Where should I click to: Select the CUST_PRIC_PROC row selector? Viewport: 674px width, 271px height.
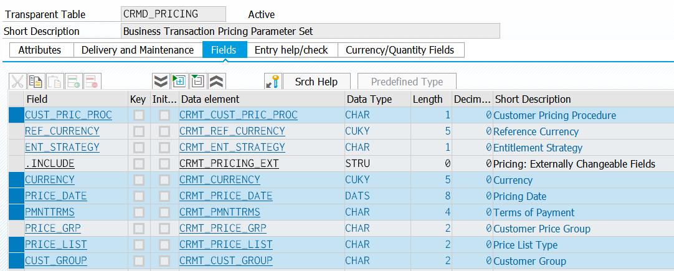pos(16,115)
